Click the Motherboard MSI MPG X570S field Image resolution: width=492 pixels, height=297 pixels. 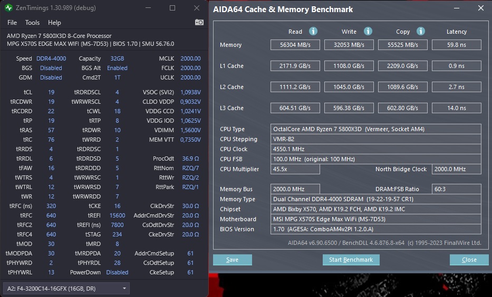[x=375, y=219]
